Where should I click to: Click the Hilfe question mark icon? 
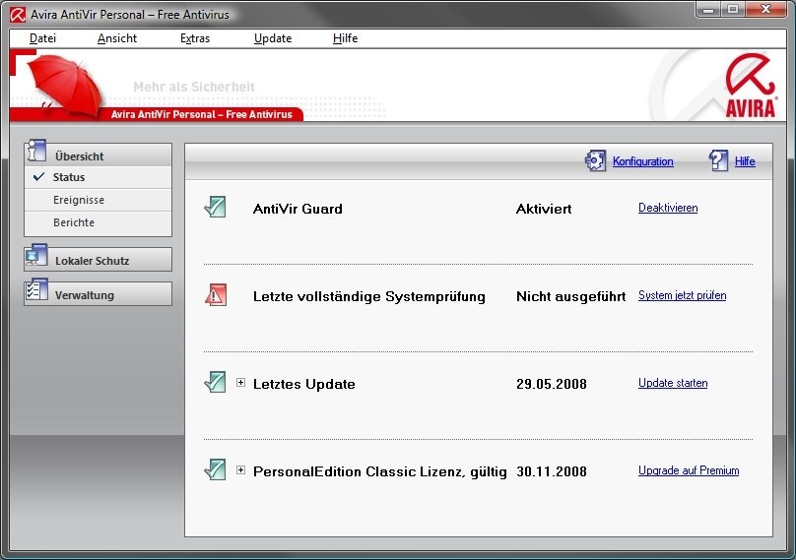click(x=718, y=160)
